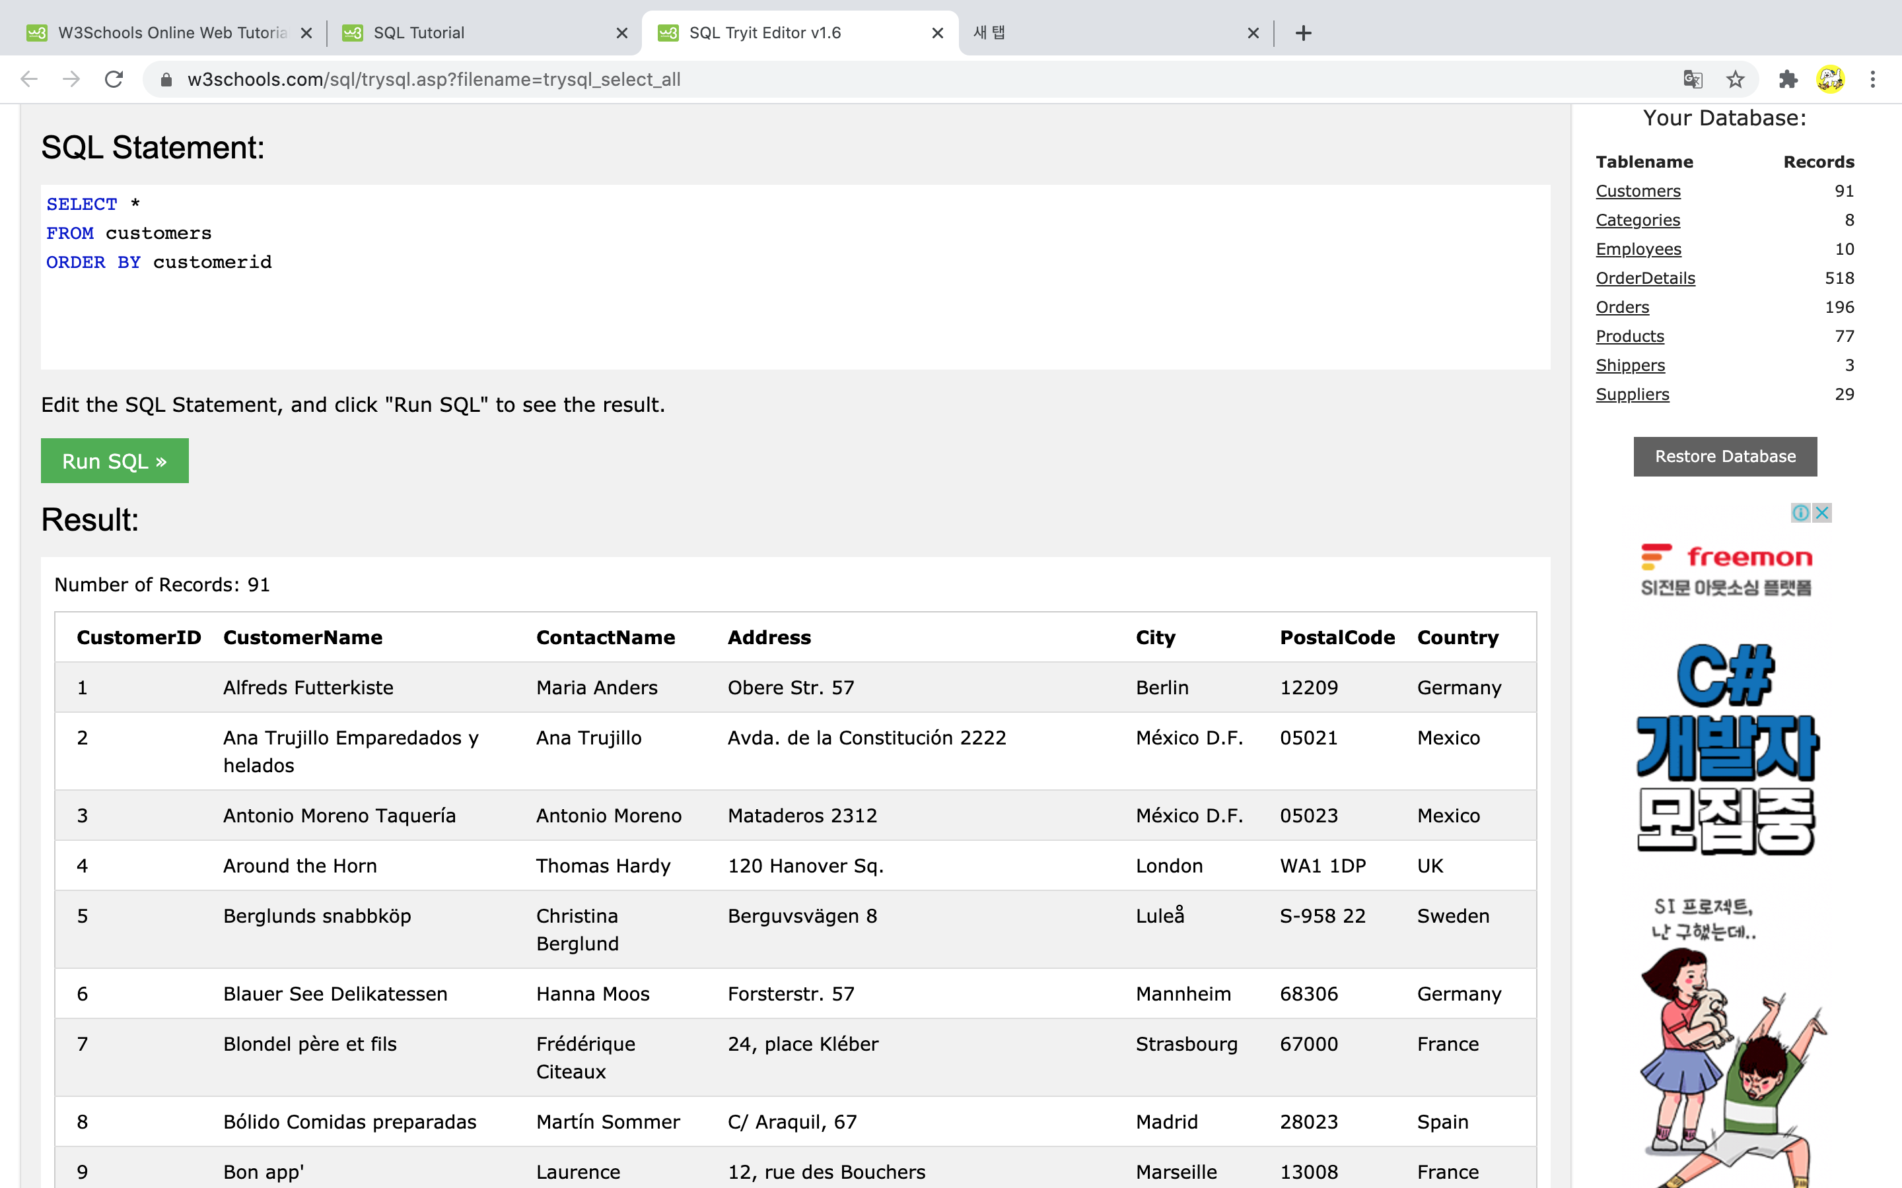The image size is (1902, 1188).
Task: Click the forward navigation arrow
Action: (71, 79)
